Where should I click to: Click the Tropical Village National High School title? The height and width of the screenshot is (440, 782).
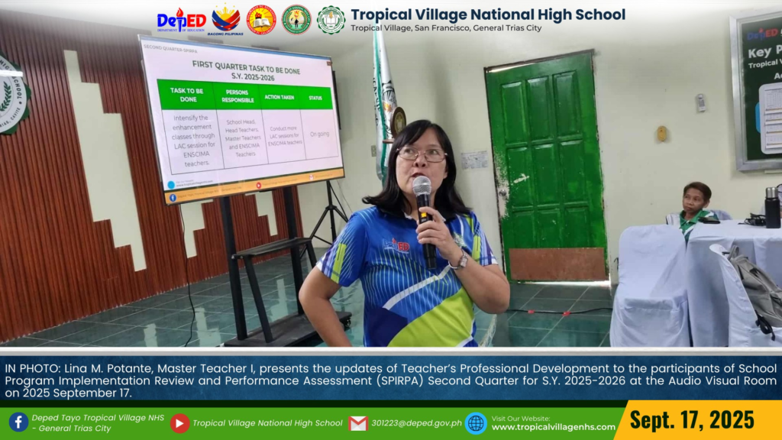pyautogui.click(x=487, y=15)
